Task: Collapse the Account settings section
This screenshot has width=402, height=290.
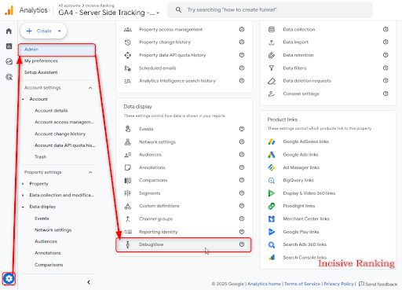Action: click(x=90, y=88)
